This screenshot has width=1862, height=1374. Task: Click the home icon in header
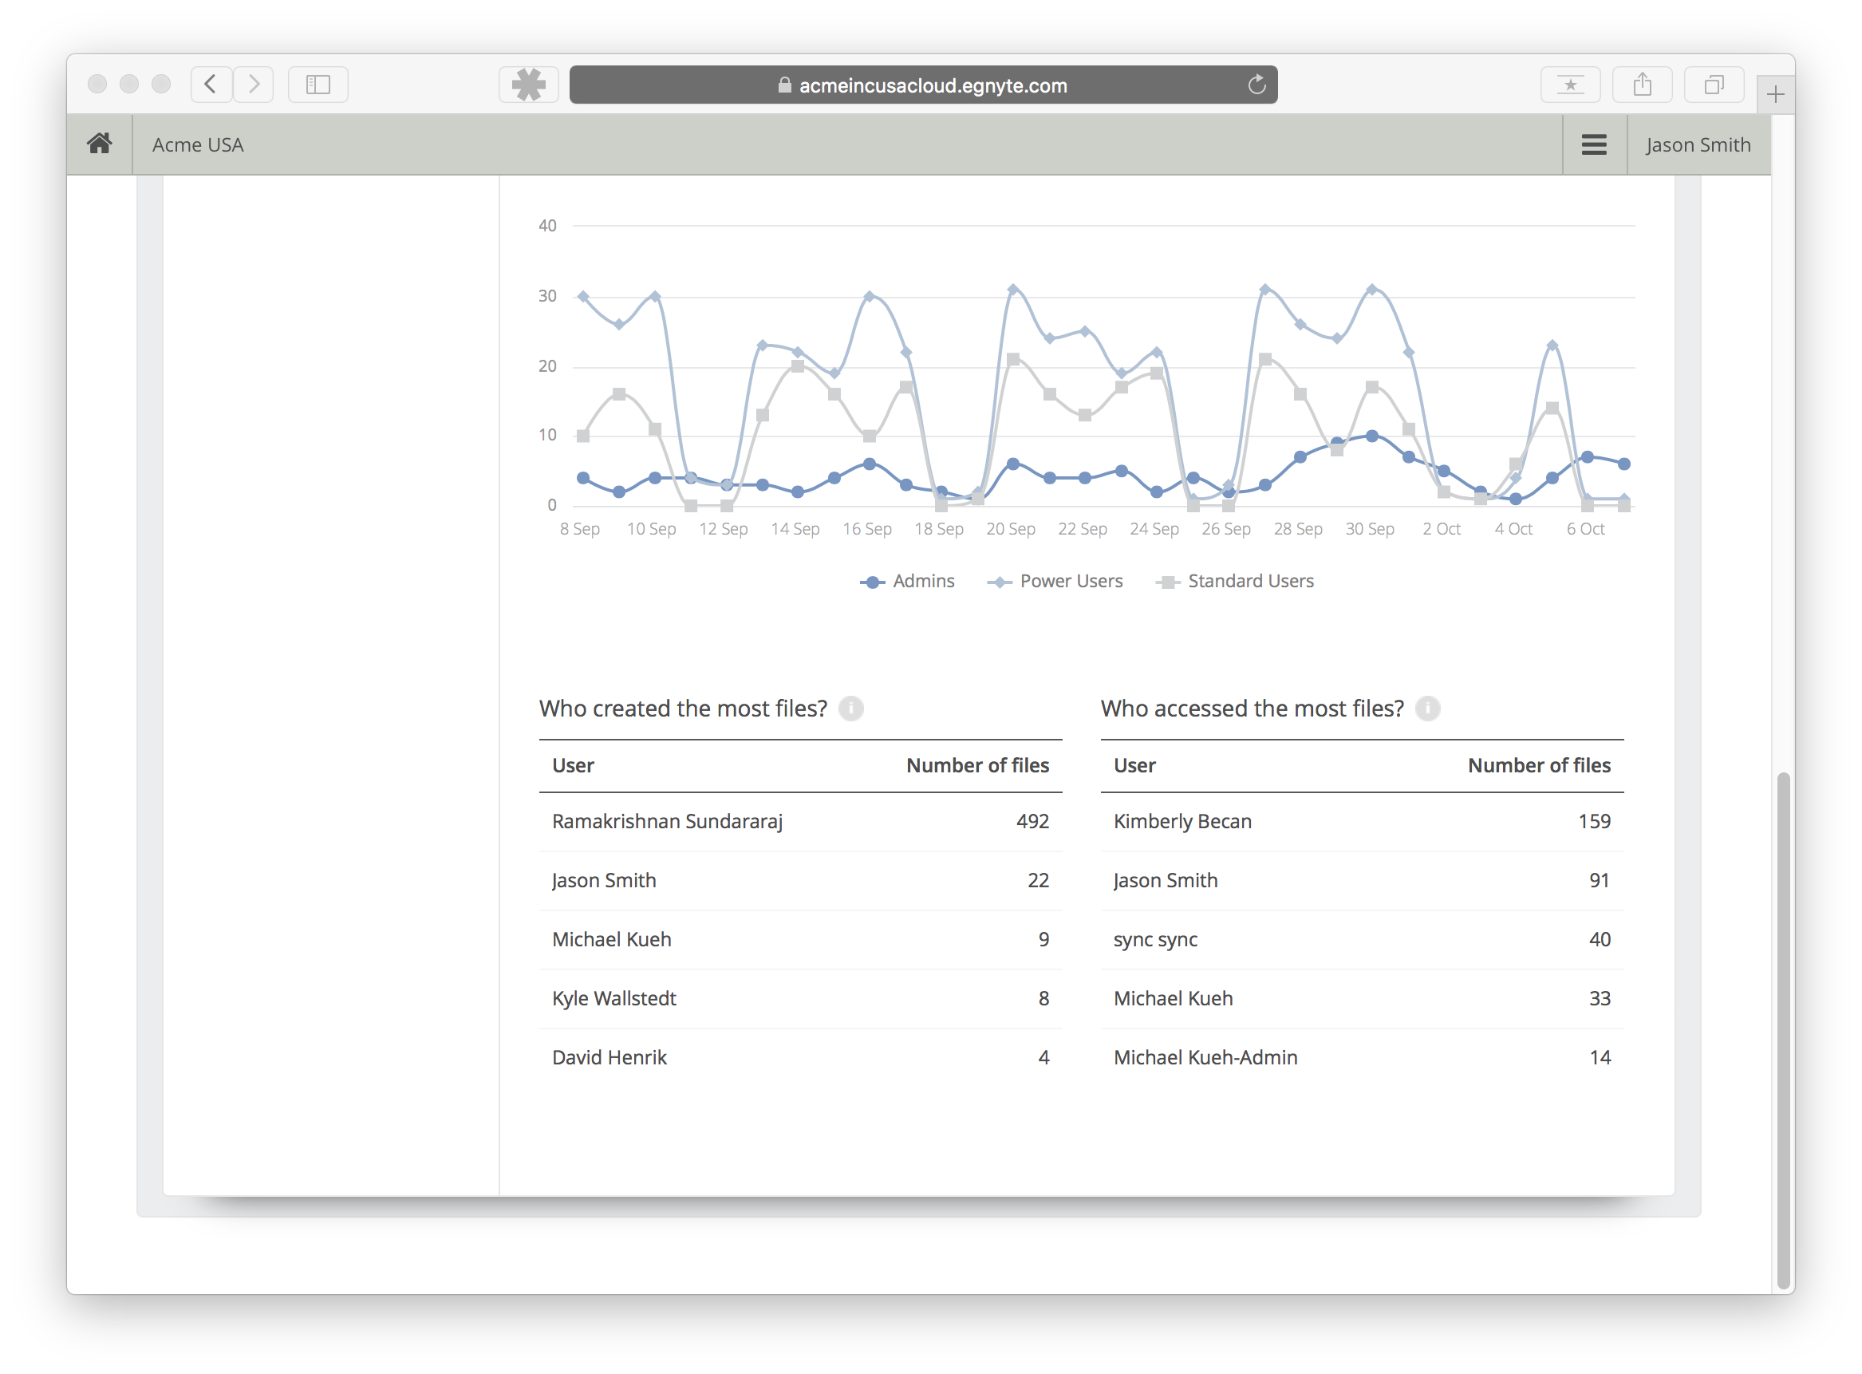(x=100, y=144)
